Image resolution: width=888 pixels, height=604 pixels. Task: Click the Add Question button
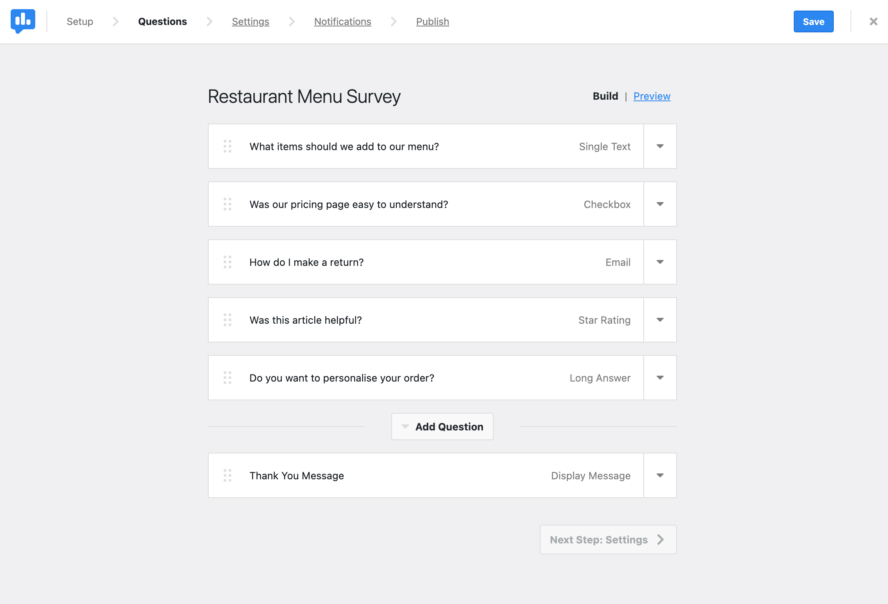442,426
